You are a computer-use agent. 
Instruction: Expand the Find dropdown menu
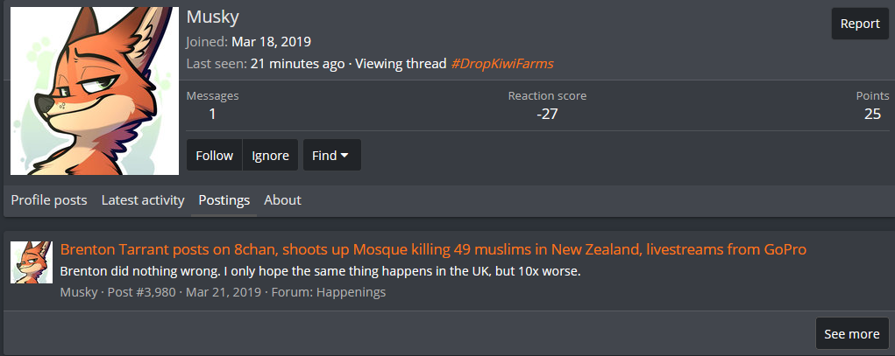coord(331,156)
